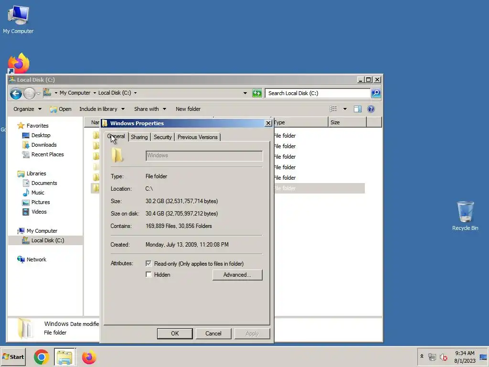
Task: Switch to the Previous Versions tab
Action: 197,137
